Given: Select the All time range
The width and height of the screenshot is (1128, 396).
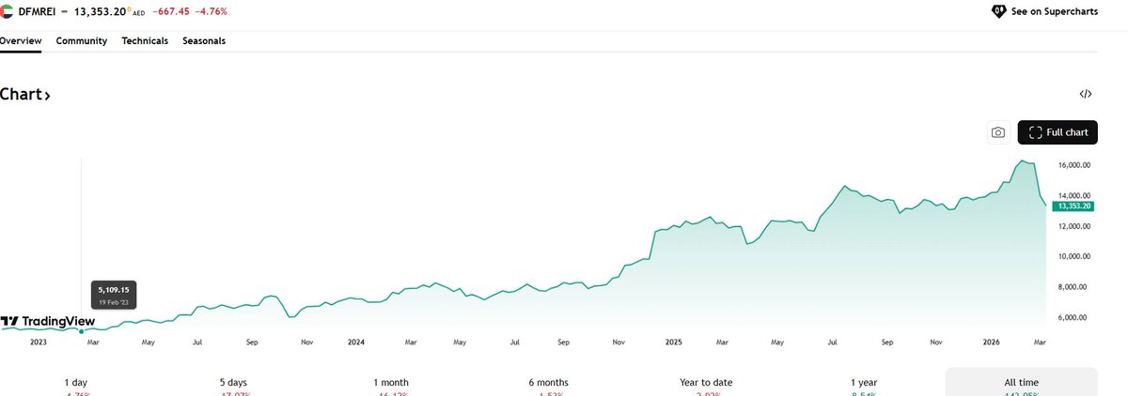Looking at the screenshot, I should coord(1022,383).
